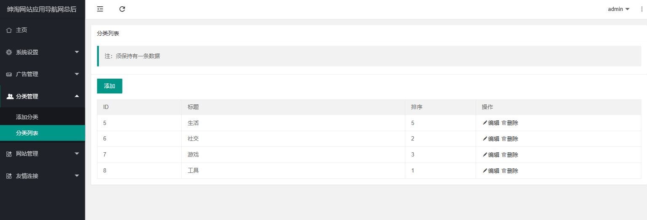Click the trash delete icon for 工具 row
The height and width of the screenshot is (220, 647).
(x=504, y=171)
